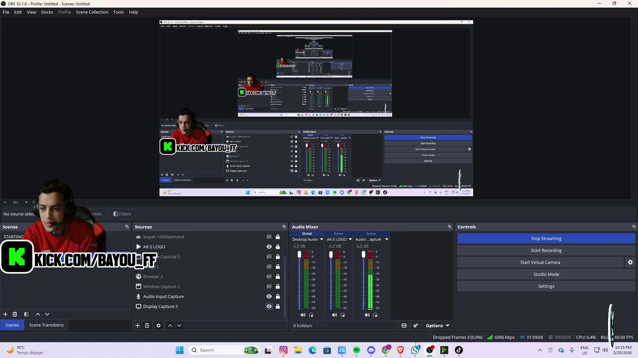Viewport: 638px width, 358px height.
Task: Open the Tools menu
Action: [119, 12]
